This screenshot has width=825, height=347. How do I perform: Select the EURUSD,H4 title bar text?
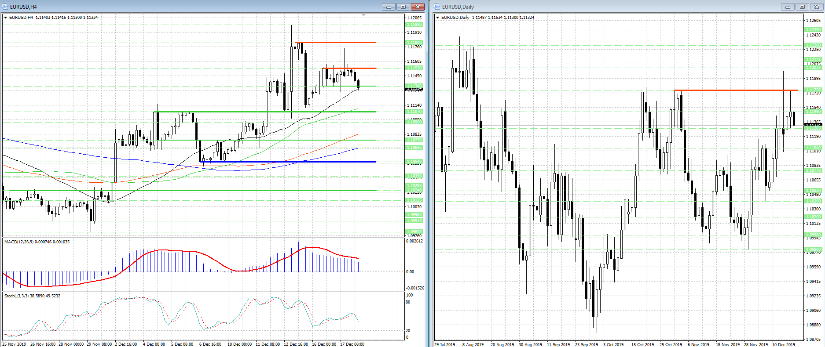coord(23,7)
